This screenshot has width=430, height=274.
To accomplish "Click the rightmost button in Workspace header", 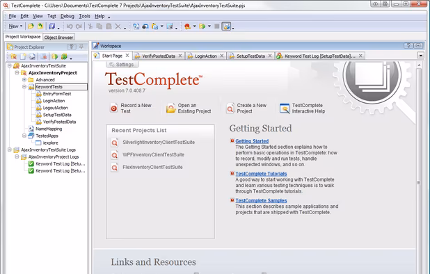I will click(418, 46).
